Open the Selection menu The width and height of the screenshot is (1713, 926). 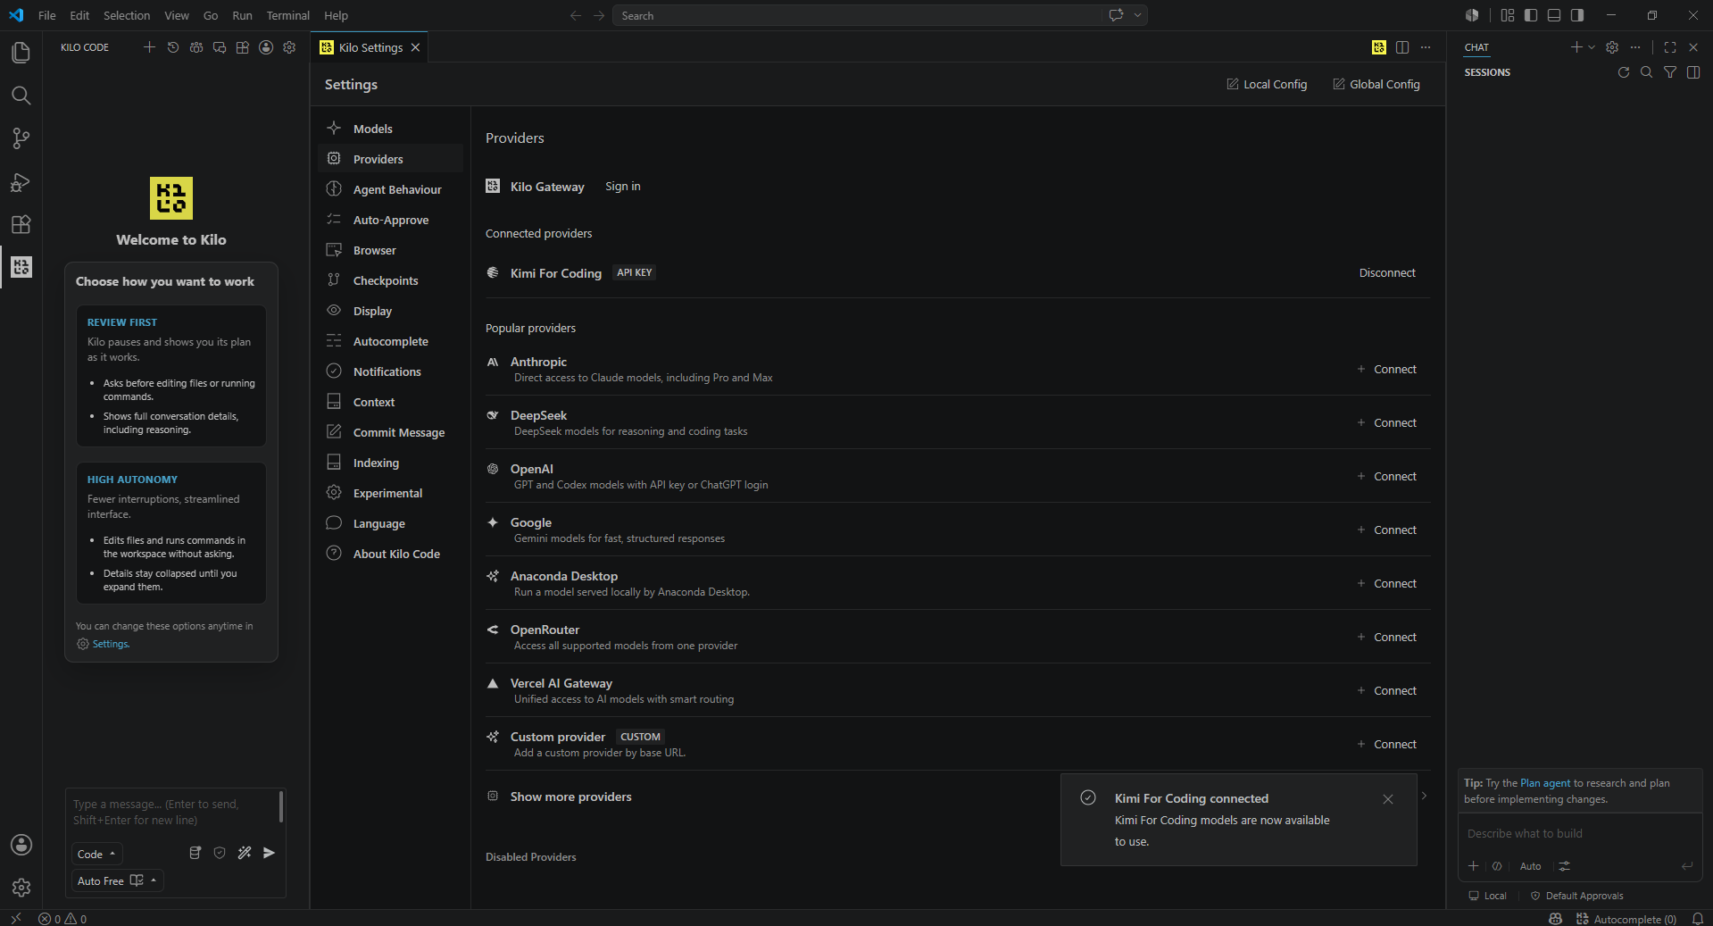(x=127, y=15)
